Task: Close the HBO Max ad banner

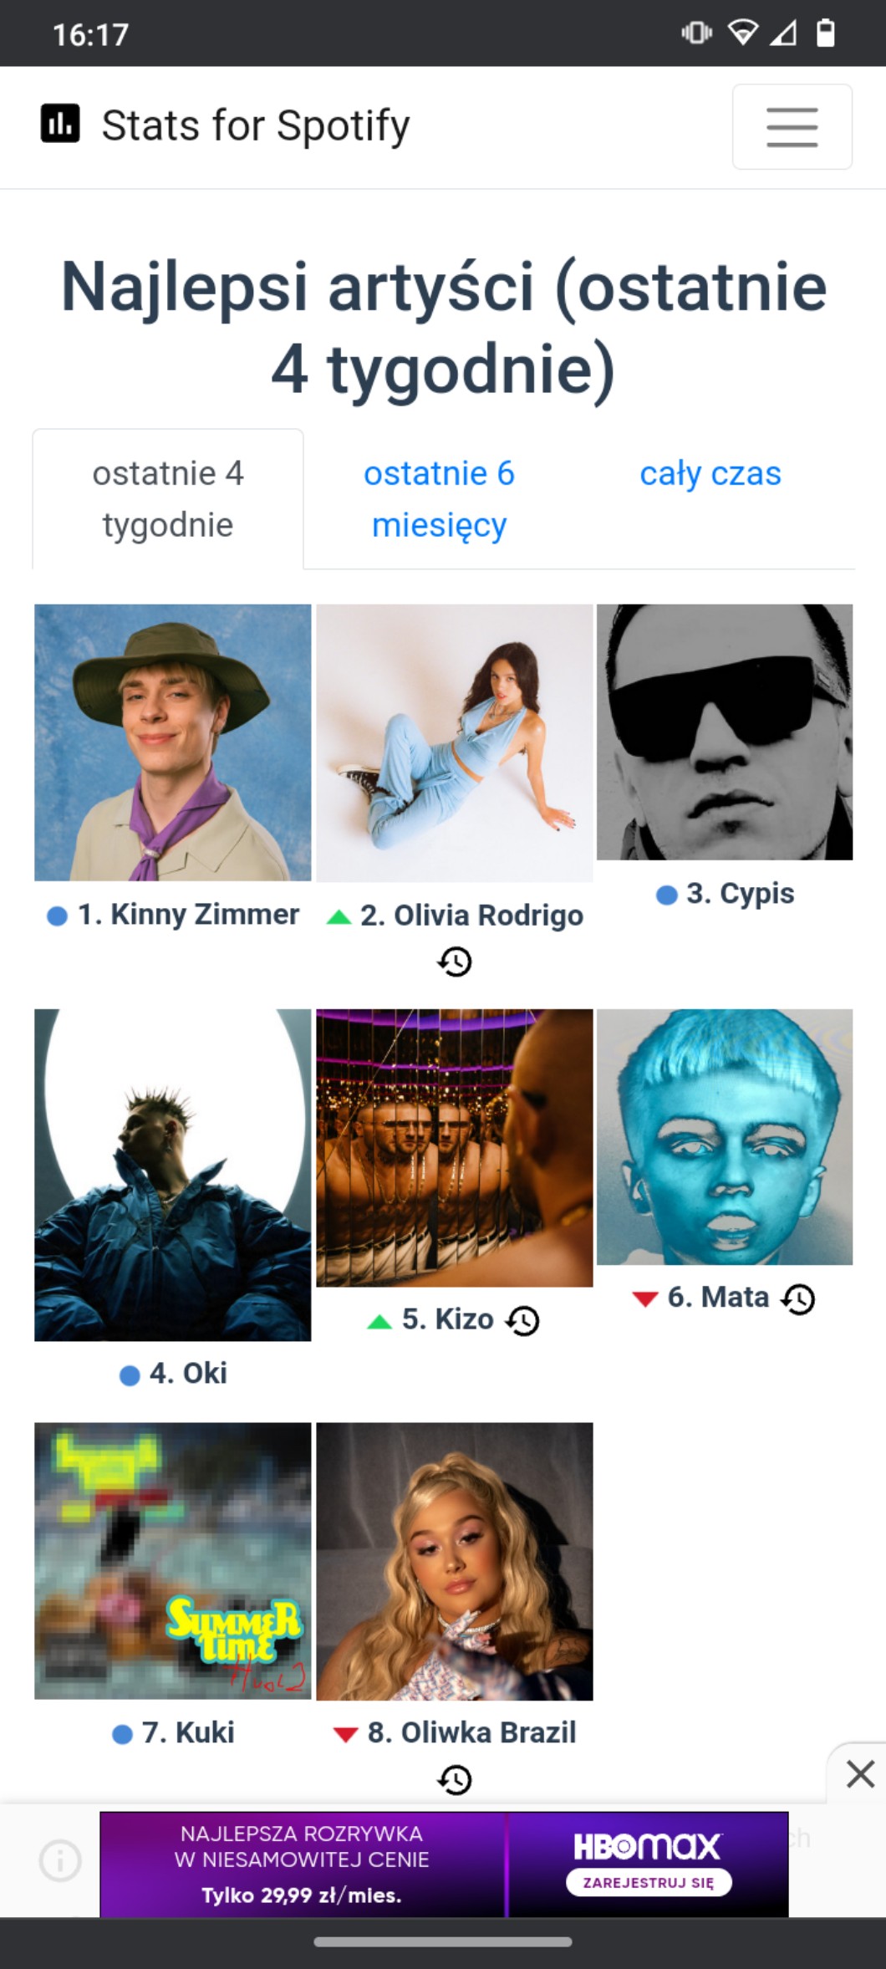Action: (859, 1773)
